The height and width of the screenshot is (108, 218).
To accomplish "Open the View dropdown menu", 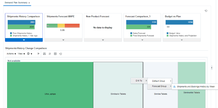I will pos(22,54).
